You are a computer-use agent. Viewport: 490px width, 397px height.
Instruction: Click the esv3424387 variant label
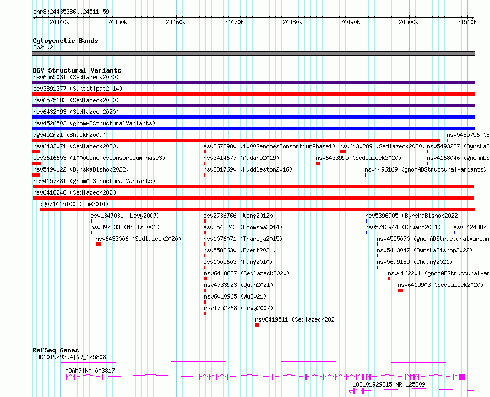point(470,227)
